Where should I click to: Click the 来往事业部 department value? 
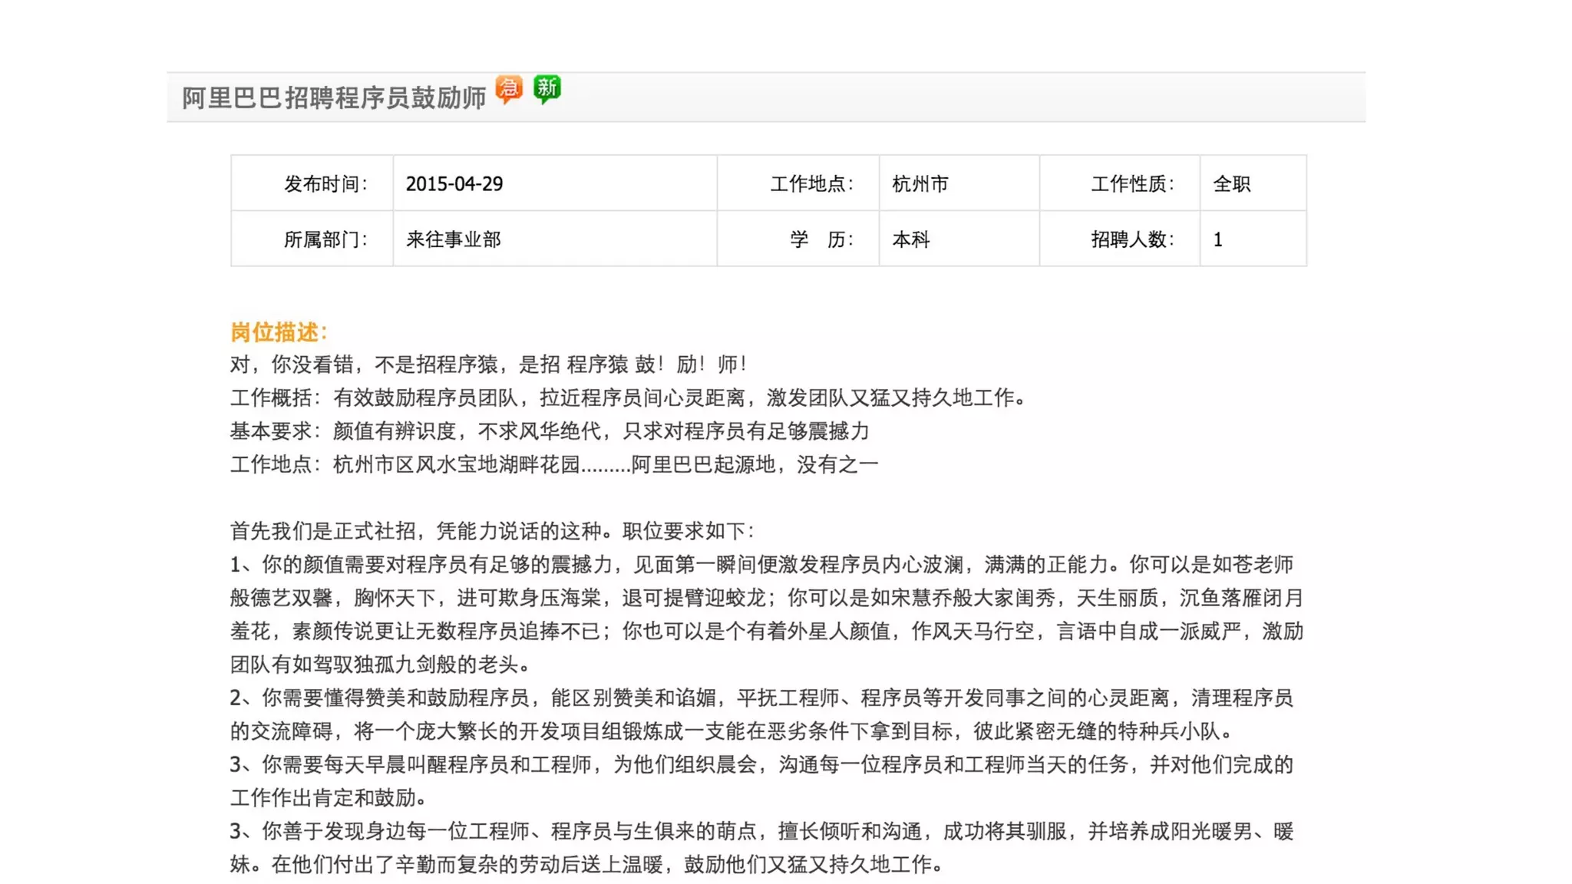tap(453, 239)
